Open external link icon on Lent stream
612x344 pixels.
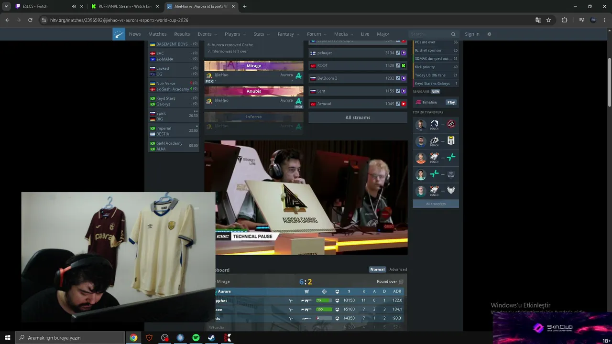coord(398,91)
